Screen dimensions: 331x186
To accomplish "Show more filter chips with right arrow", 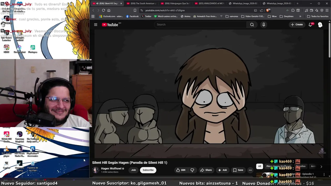I will (321, 167).
